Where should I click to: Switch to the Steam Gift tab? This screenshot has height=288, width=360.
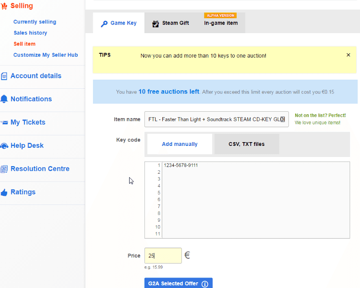pos(170,23)
